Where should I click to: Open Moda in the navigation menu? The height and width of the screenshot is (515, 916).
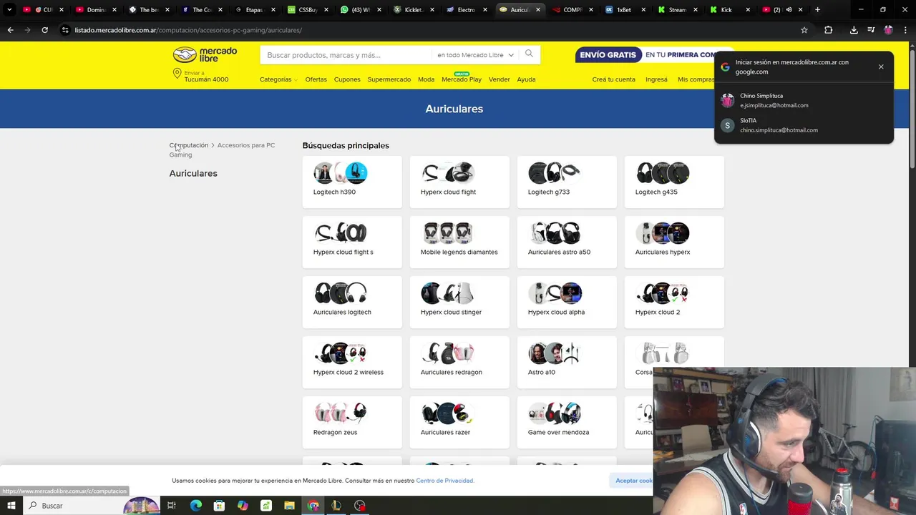(x=426, y=79)
